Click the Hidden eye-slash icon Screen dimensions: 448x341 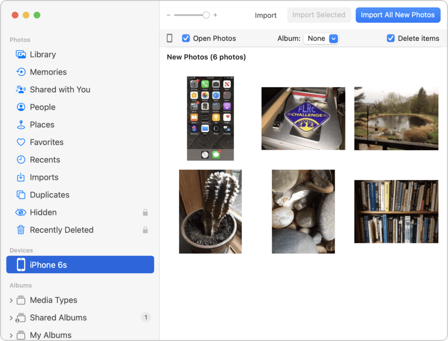[x=21, y=212]
